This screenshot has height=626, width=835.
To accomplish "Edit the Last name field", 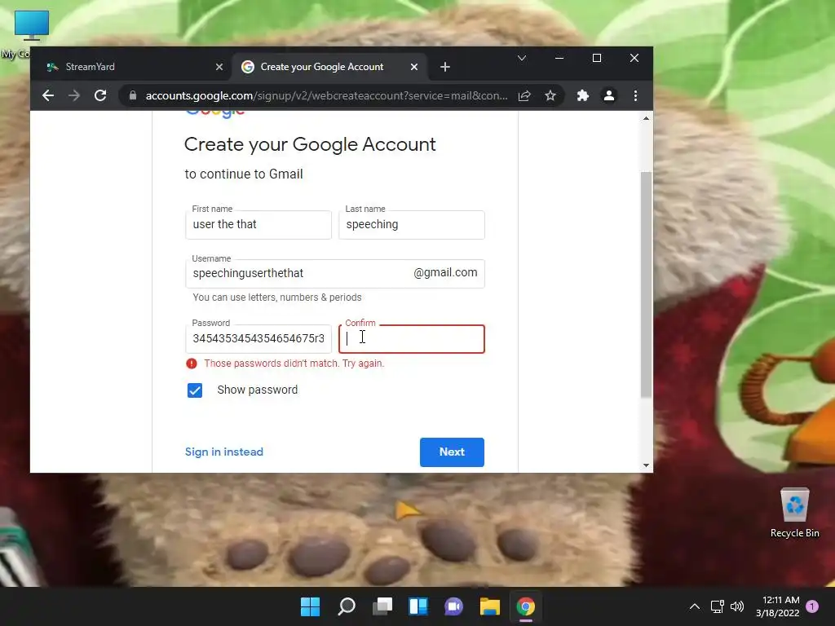I will [x=412, y=225].
